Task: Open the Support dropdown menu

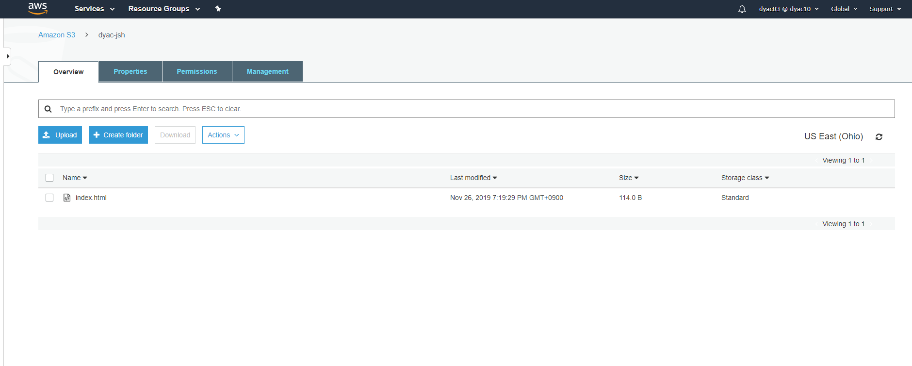Action: coord(885,9)
